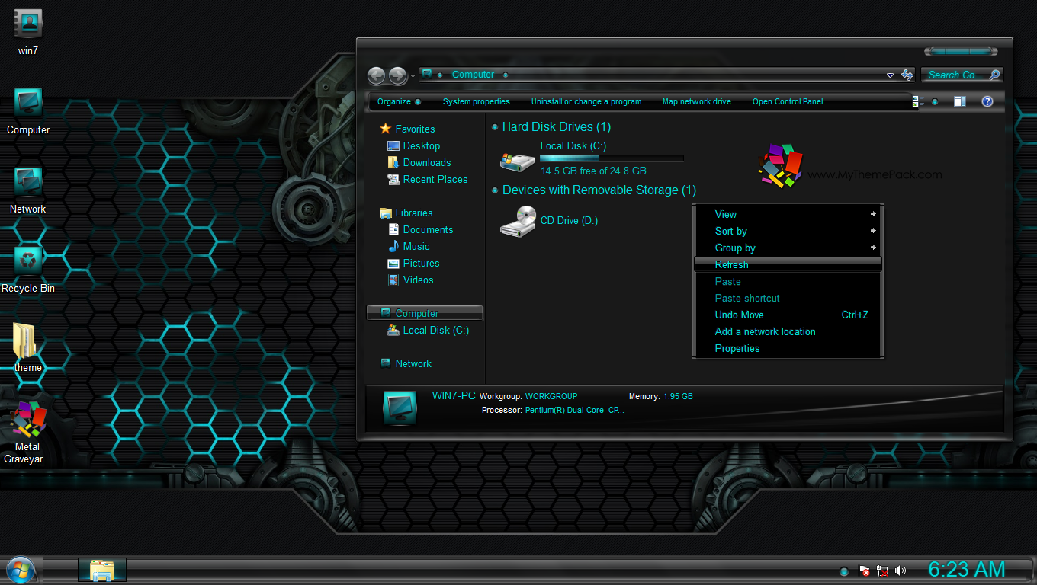Open Recent Places in sidebar
Viewport: 1037px width, 585px height.
point(427,179)
